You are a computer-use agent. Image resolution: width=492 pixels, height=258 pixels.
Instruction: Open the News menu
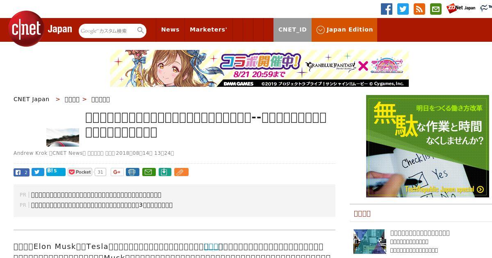[x=170, y=29]
